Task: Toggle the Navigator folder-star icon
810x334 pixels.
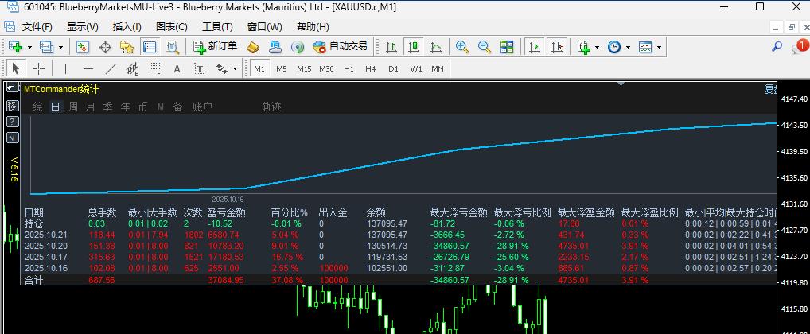Action: click(x=127, y=47)
